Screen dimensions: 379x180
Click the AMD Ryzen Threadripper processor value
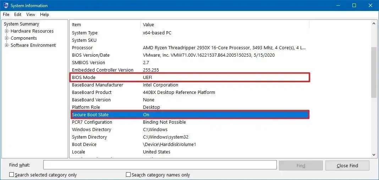[224, 48]
